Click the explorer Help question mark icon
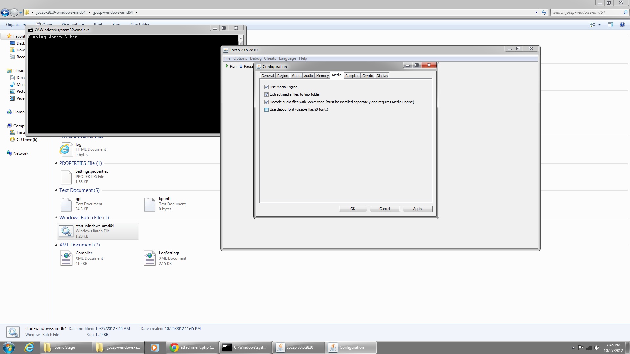Image resolution: width=630 pixels, height=354 pixels. coord(622,25)
